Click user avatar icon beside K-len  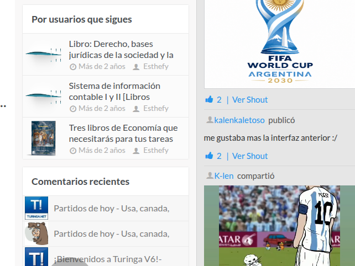coord(210,175)
